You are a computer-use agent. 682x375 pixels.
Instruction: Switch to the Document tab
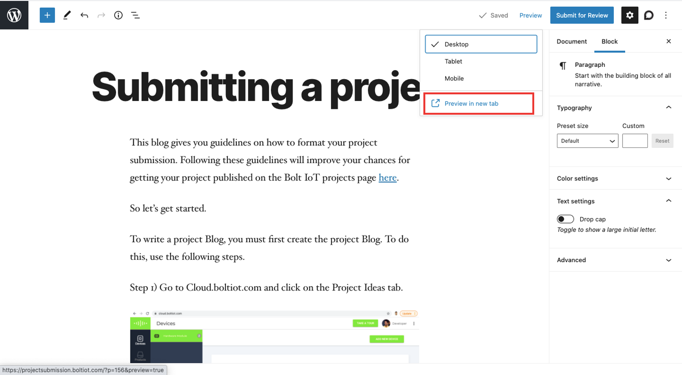tap(572, 41)
